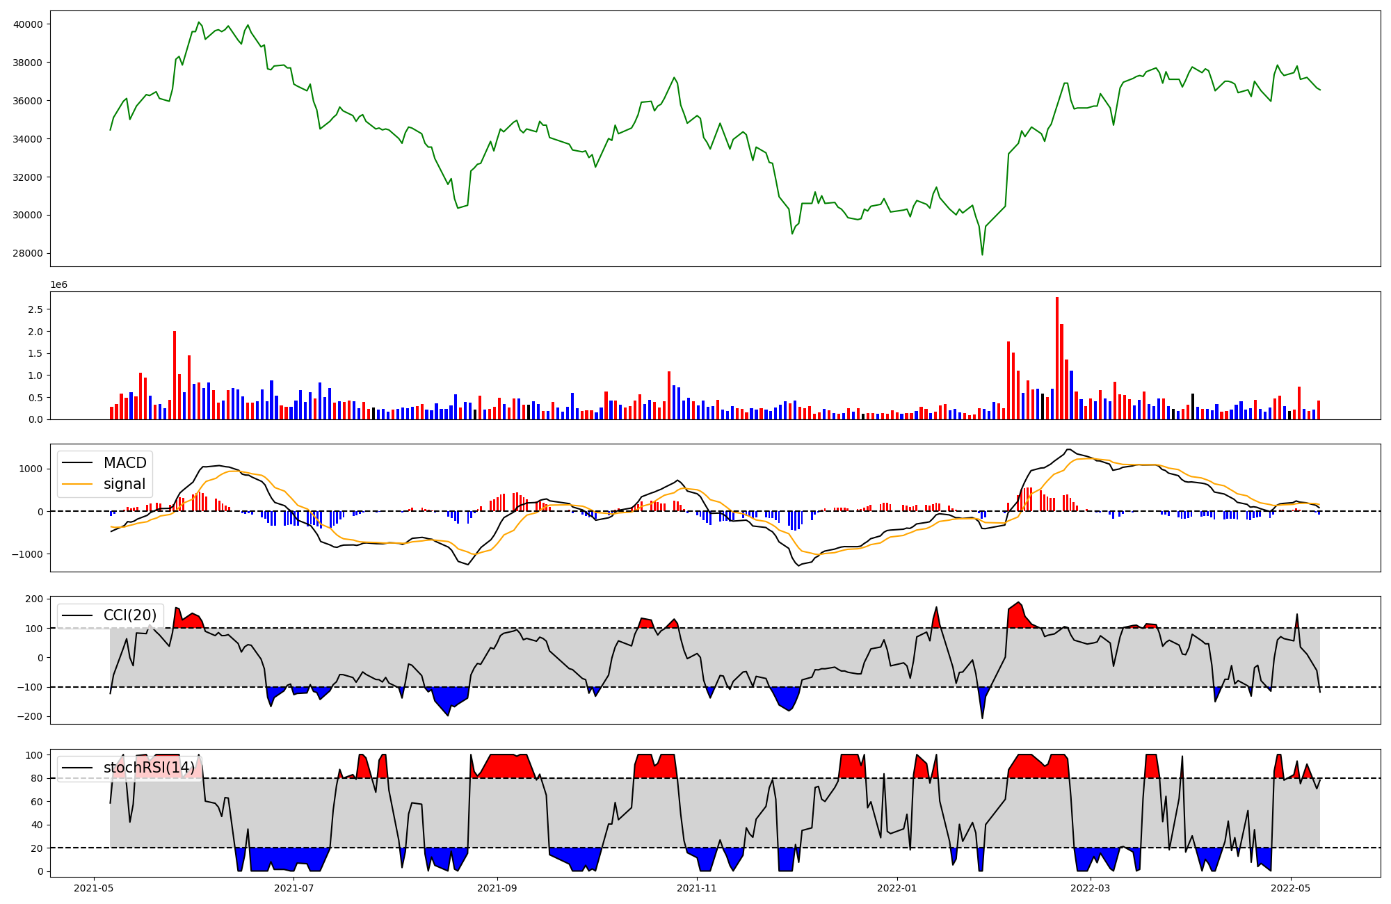Click the 2022-03 x-axis date label
The width and height of the screenshot is (1391, 904).
pos(1091,888)
